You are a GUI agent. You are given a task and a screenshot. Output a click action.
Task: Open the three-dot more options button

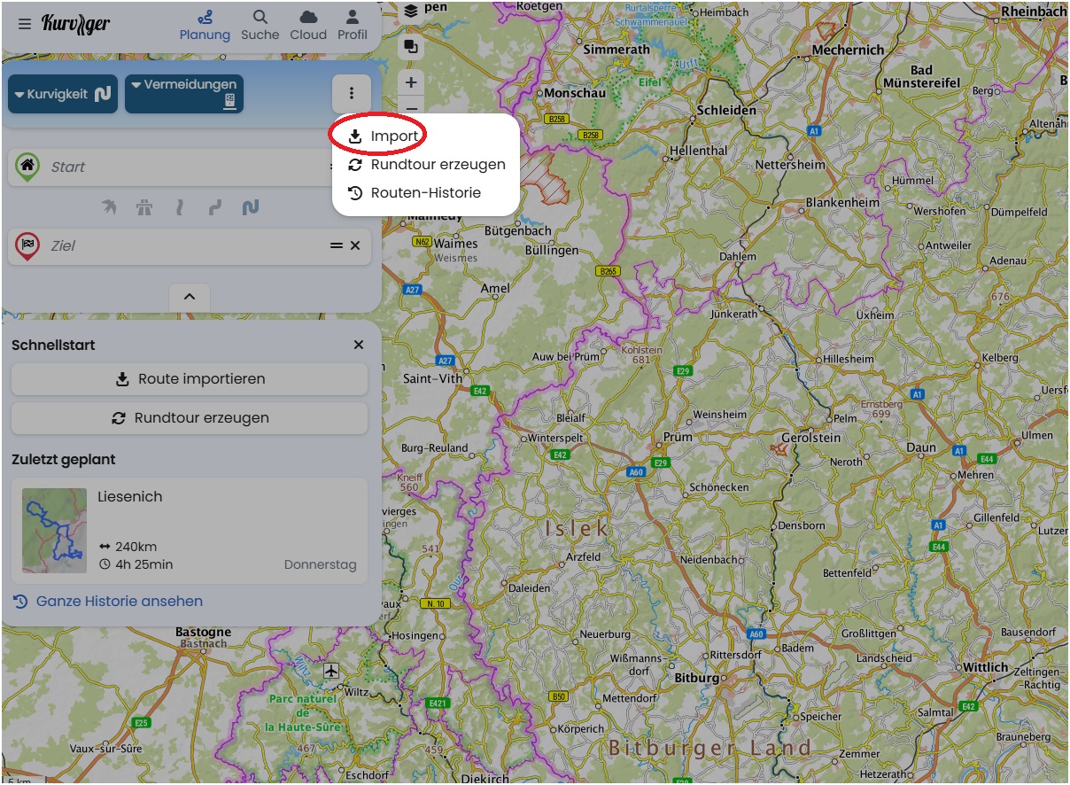pos(352,93)
